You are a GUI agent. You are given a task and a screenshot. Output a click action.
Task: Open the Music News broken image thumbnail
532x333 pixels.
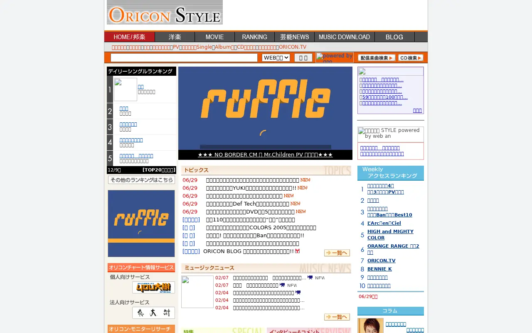pos(197,292)
